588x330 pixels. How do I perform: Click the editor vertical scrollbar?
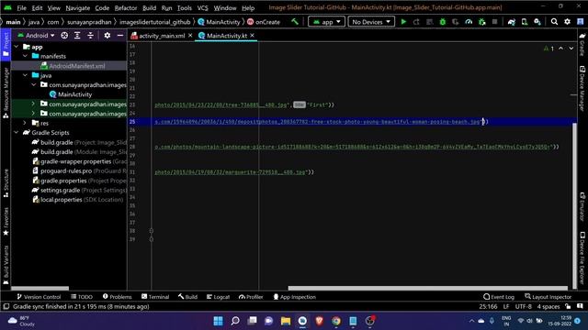574,205
